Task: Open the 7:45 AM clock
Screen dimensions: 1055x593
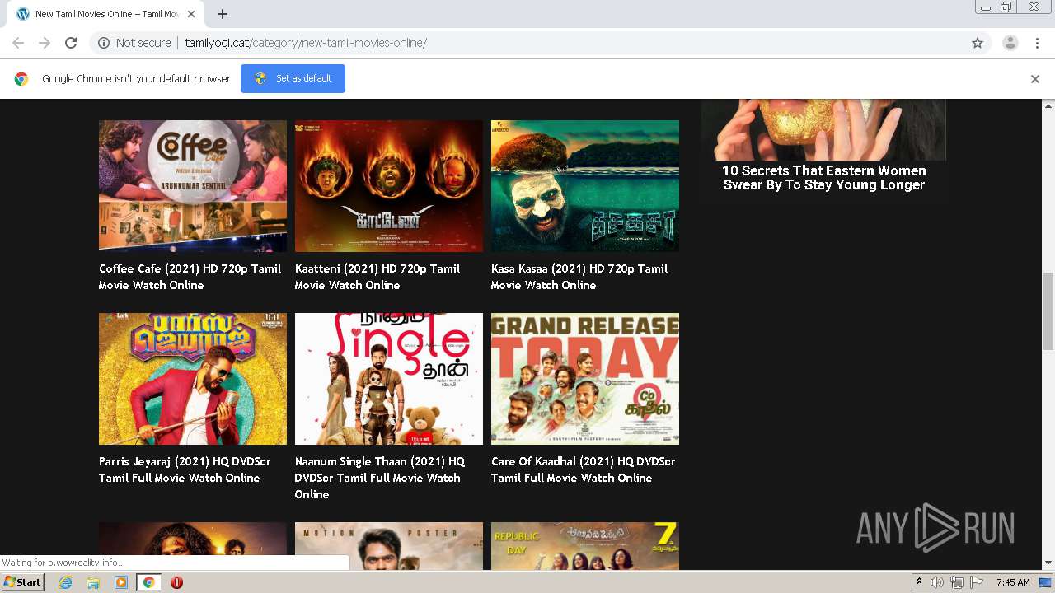Action: tap(1013, 582)
